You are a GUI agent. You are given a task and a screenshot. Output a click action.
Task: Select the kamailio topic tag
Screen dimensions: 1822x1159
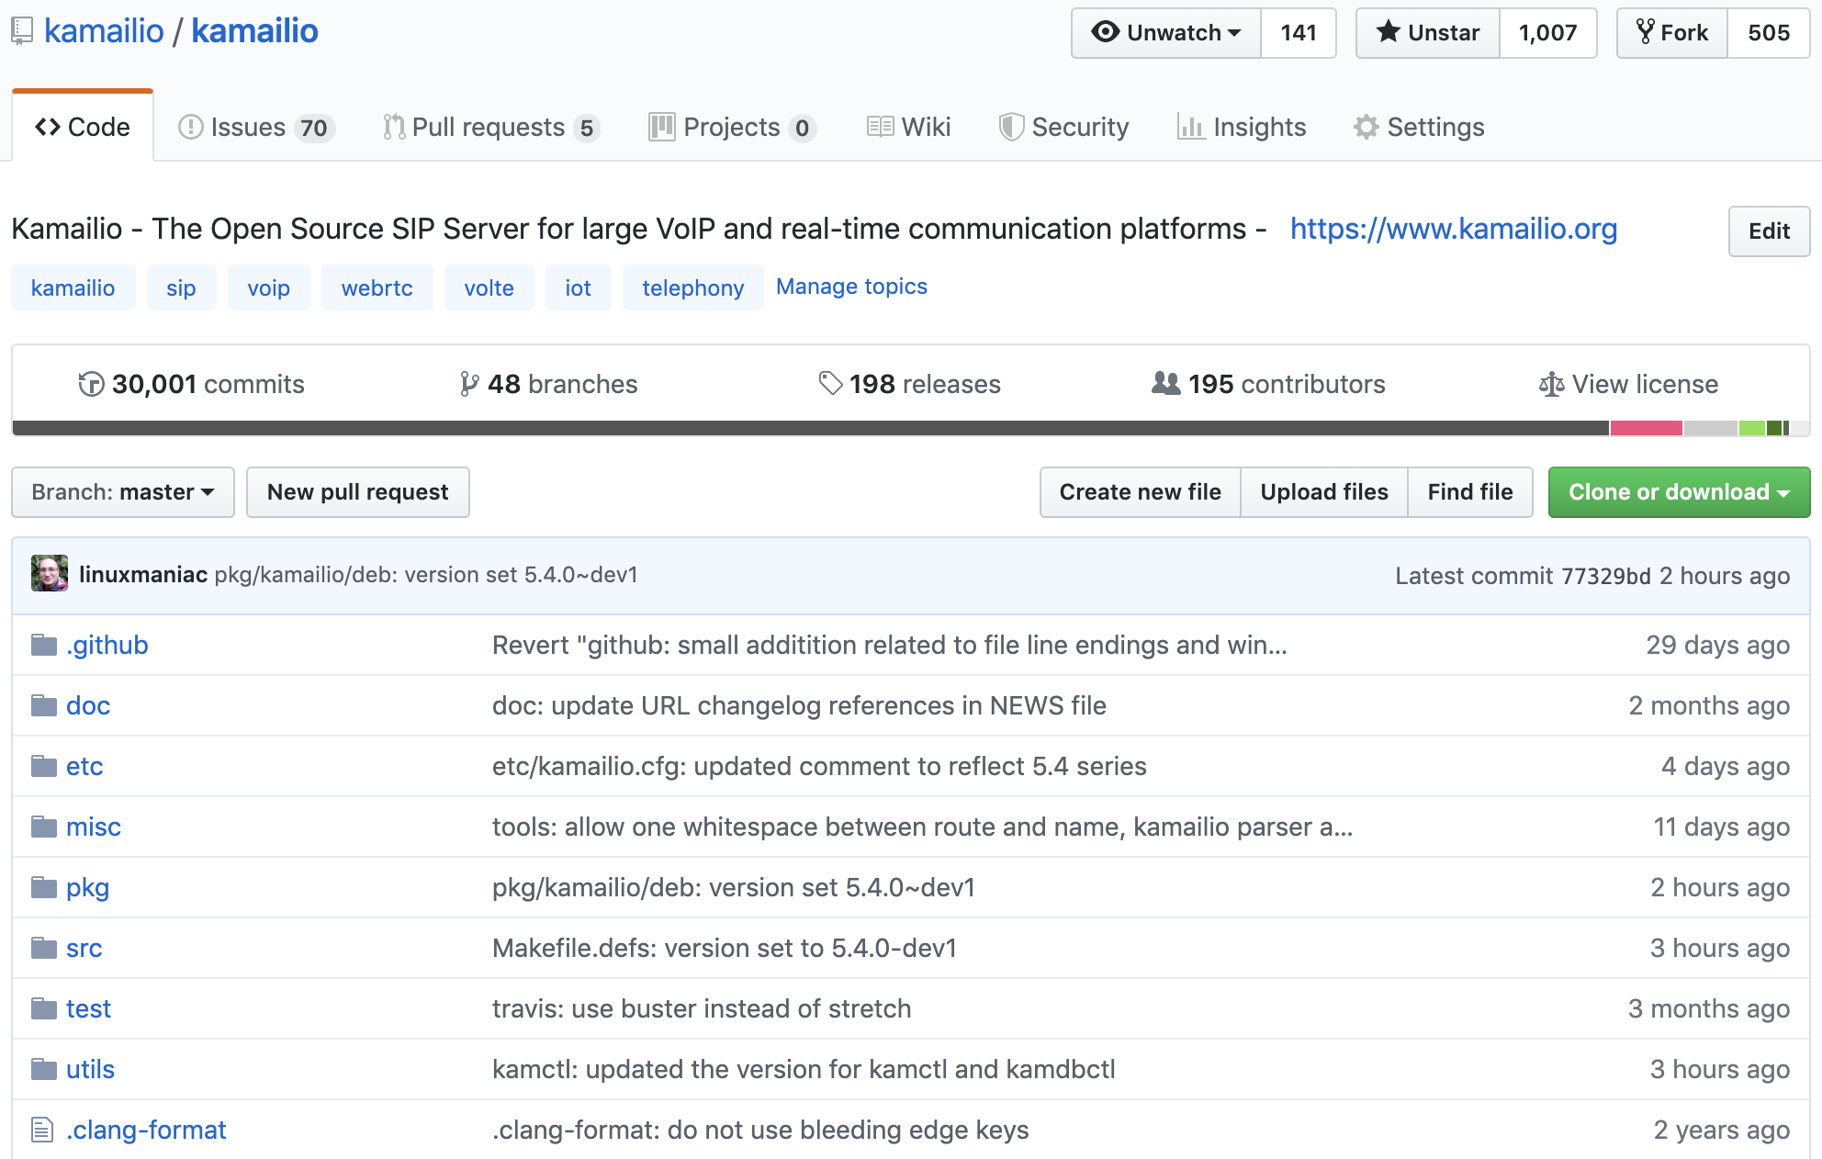[x=73, y=287]
